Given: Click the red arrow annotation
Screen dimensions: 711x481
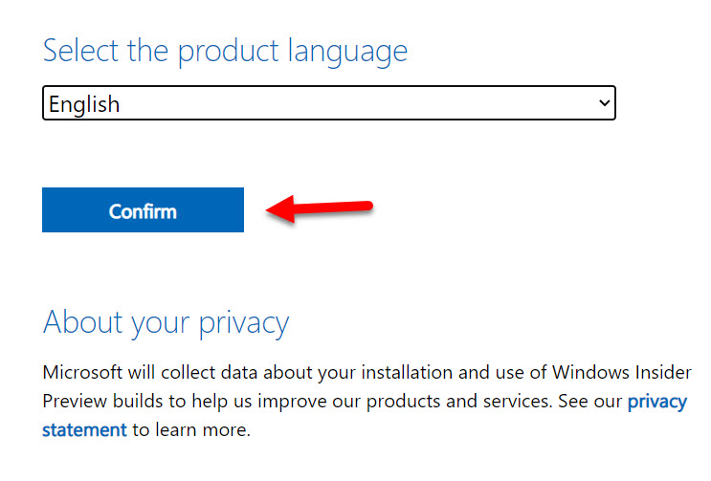Looking at the screenshot, I should point(321,208).
